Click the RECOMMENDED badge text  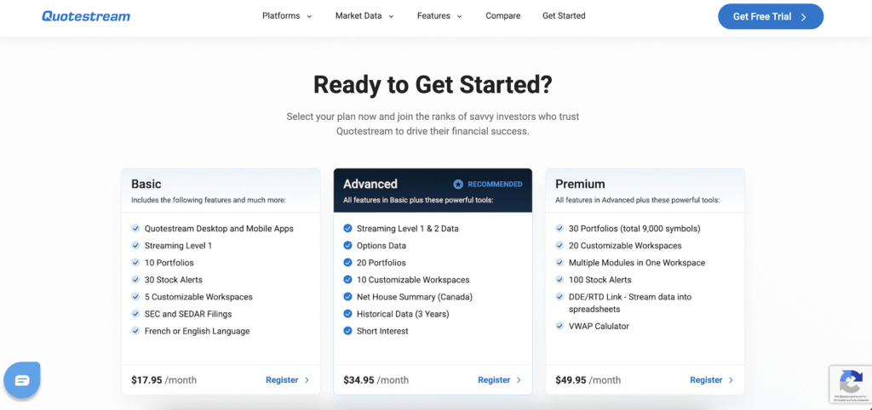tap(495, 184)
